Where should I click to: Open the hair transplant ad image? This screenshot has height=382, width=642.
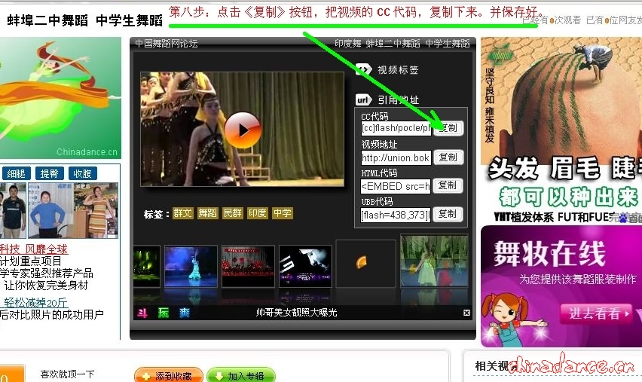click(x=561, y=130)
